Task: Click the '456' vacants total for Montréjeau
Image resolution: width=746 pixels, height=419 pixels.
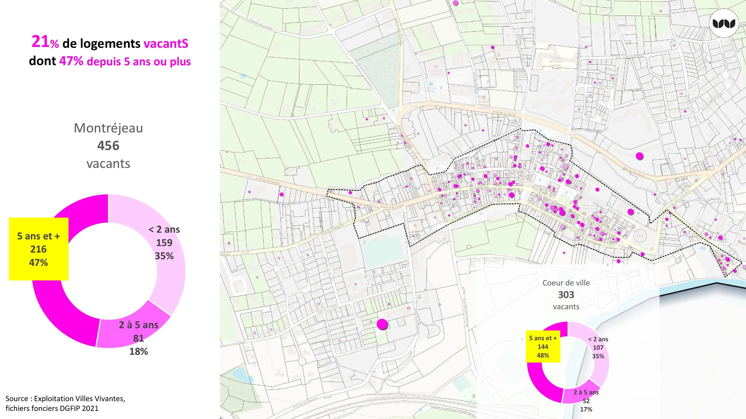Action: (x=108, y=146)
